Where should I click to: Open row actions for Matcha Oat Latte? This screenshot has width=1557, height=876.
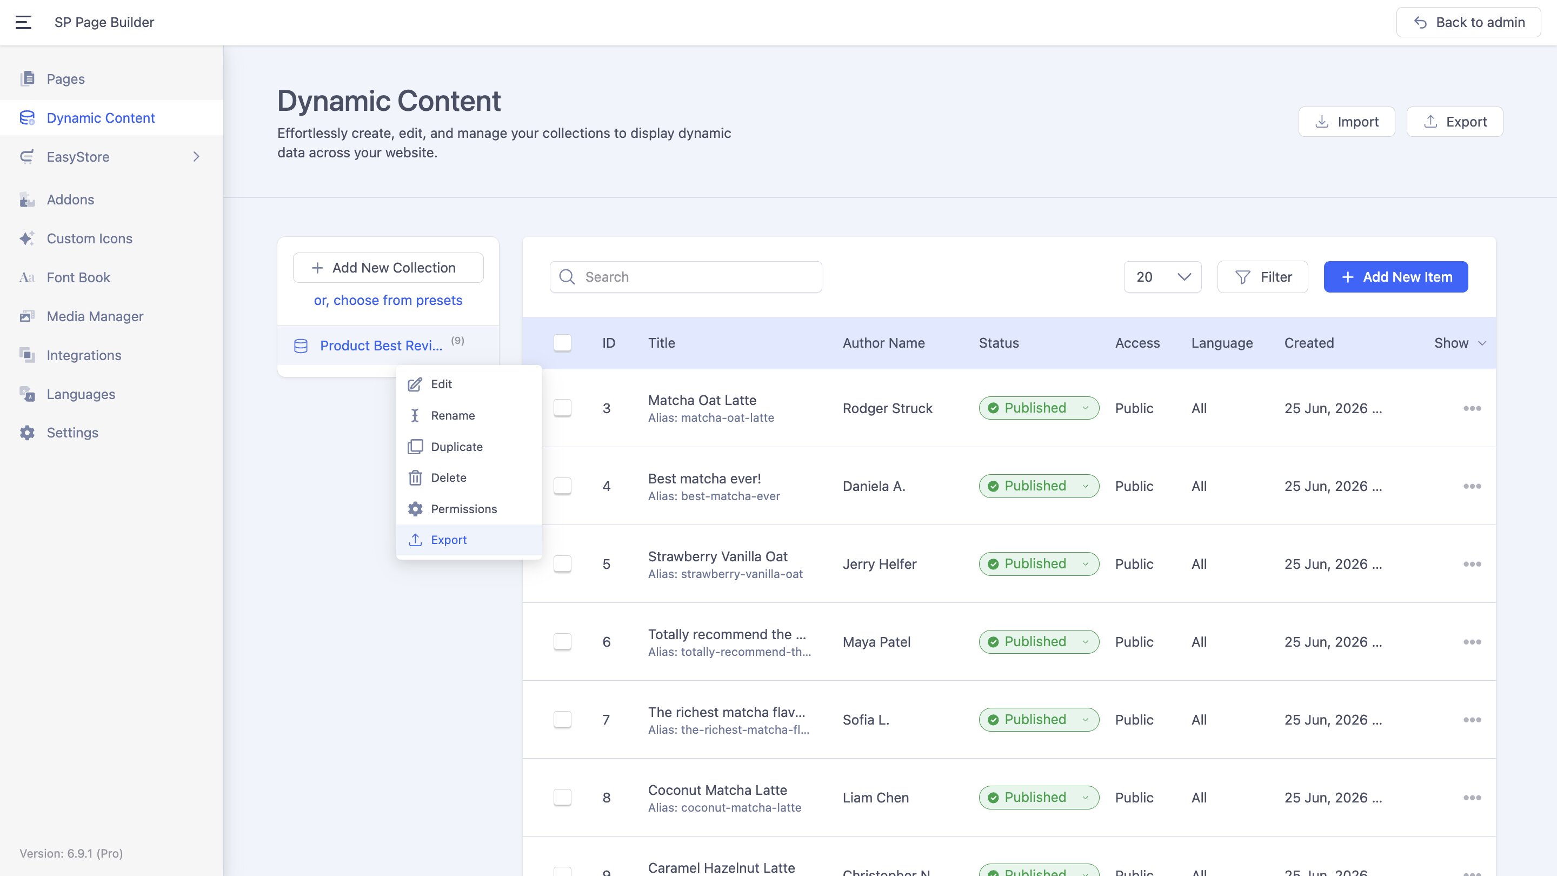[x=1472, y=408]
